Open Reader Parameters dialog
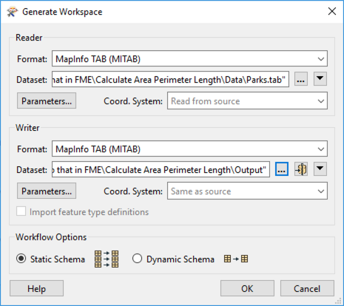 [x=47, y=101]
